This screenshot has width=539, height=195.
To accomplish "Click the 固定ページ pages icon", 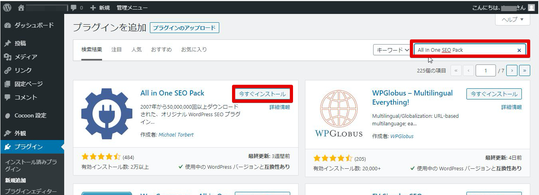I will (x=8, y=84).
